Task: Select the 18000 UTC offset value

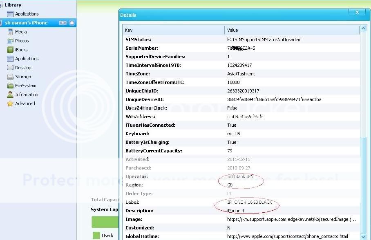Action: pyautogui.click(x=233, y=82)
